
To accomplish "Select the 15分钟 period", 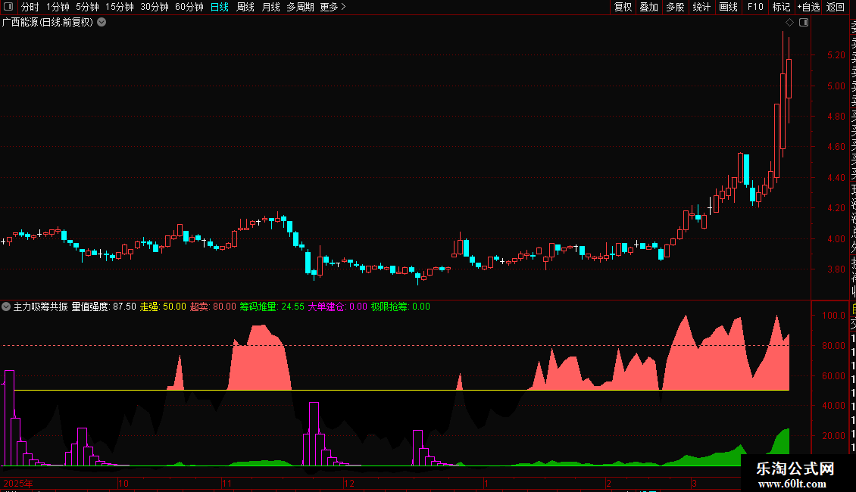I will [120, 7].
